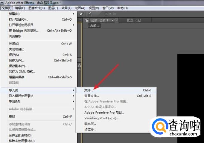Viewport: 204px width, 143px height.
Task: Choose 保存(S) in the File menu
Action: coord(39,55)
